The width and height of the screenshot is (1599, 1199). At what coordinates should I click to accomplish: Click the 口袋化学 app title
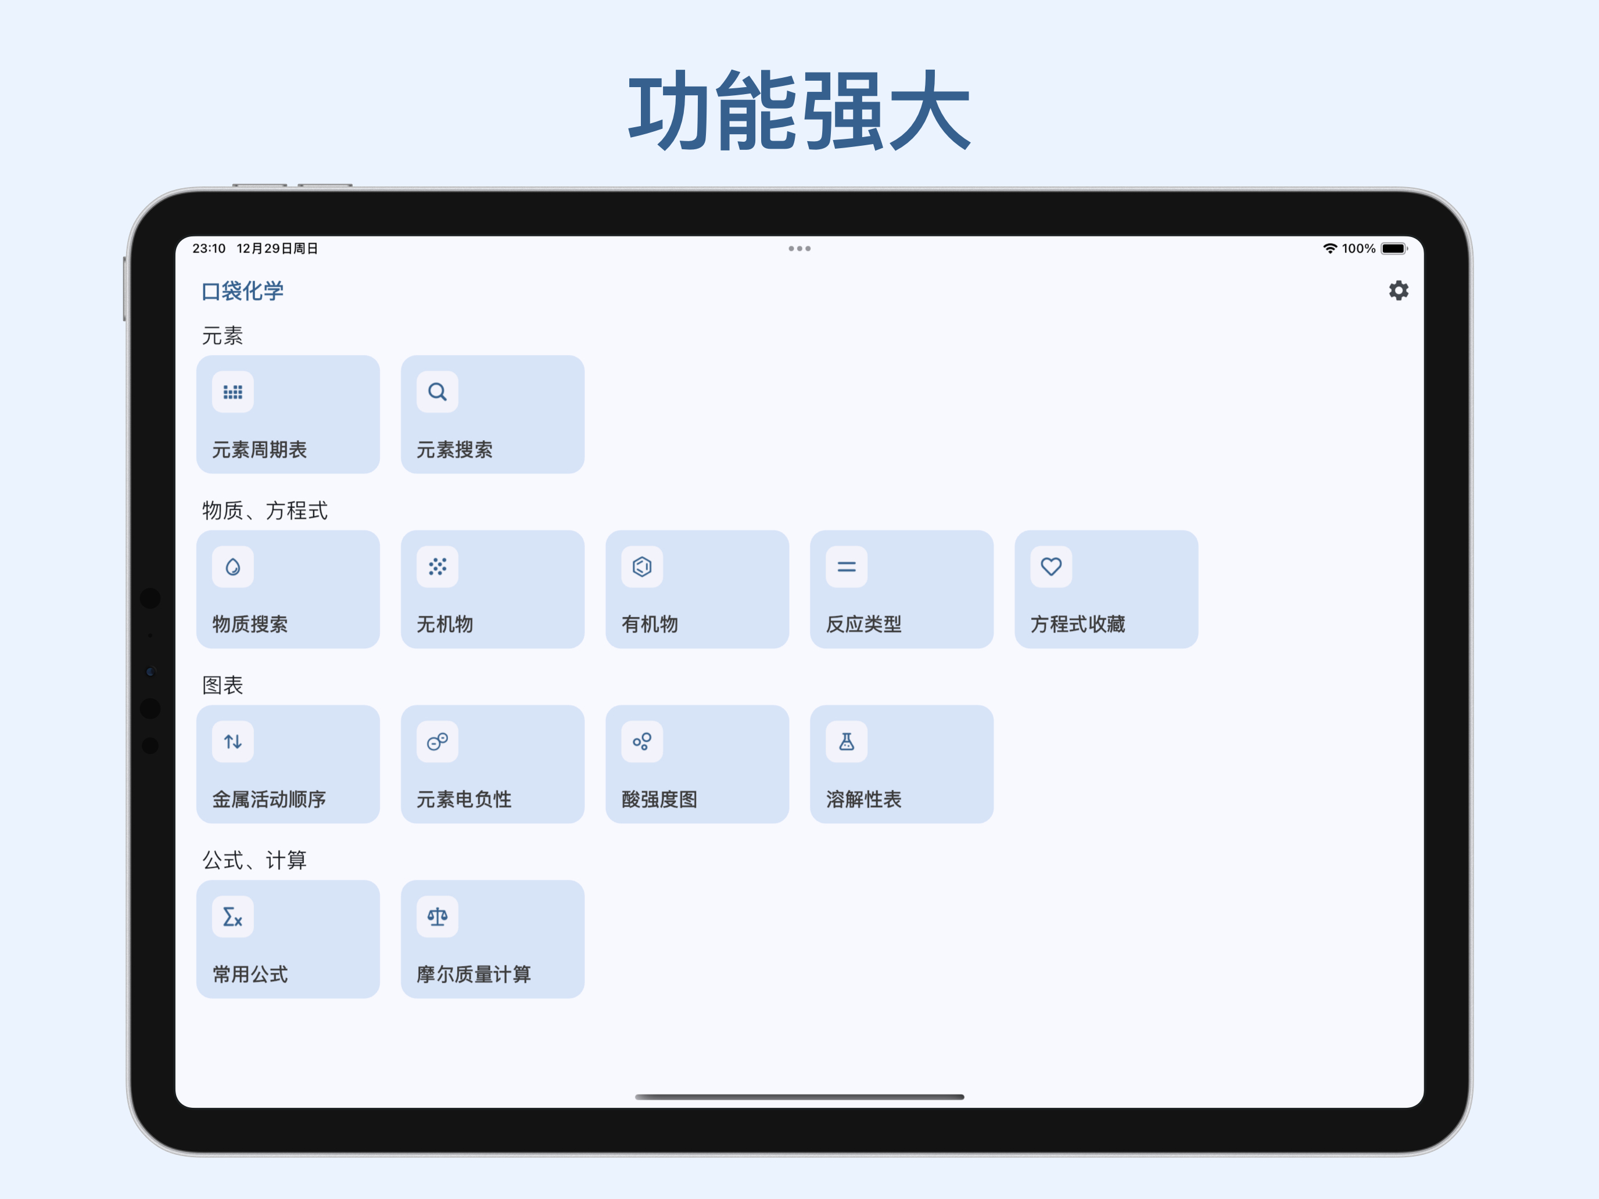coord(242,291)
